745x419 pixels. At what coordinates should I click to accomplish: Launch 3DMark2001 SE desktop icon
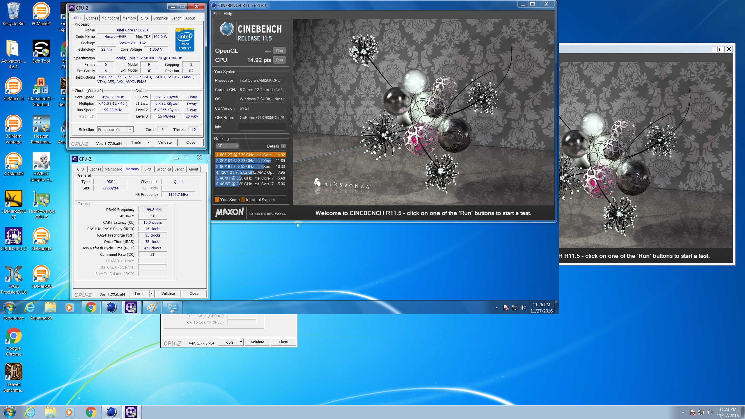13,205
